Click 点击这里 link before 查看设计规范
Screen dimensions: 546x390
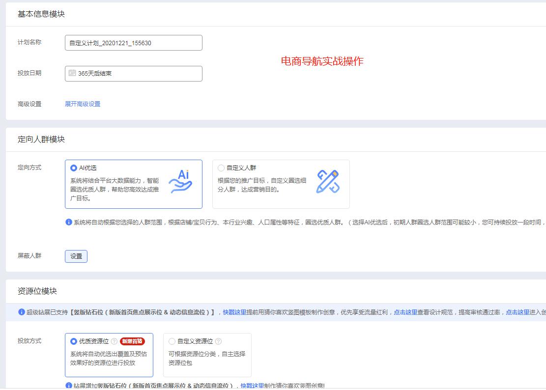(405, 312)
